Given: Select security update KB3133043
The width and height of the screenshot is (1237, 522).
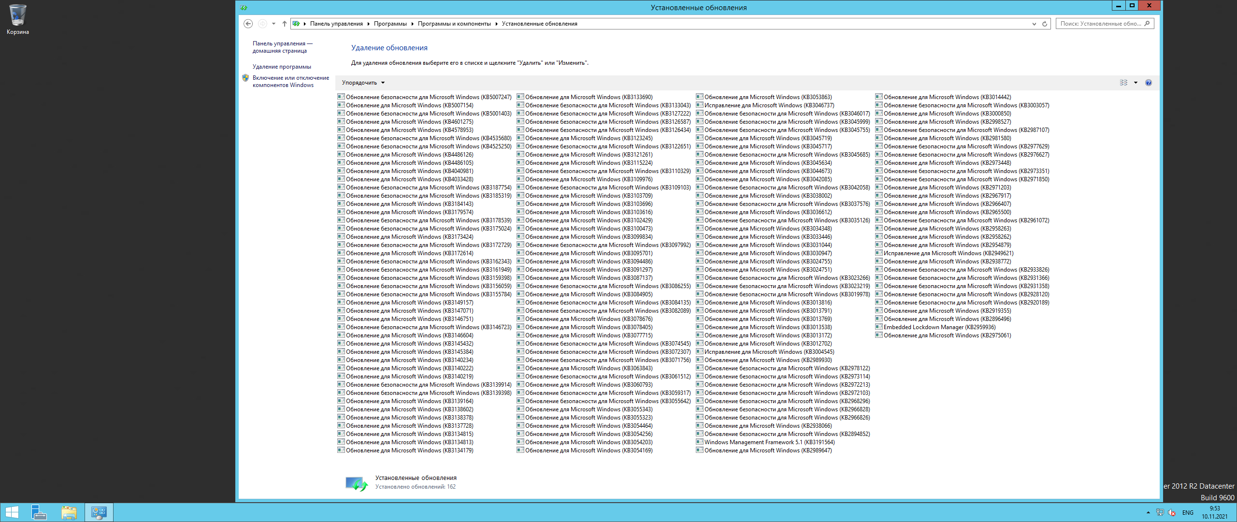Looking at the screenshot, I should click(604, 105).
